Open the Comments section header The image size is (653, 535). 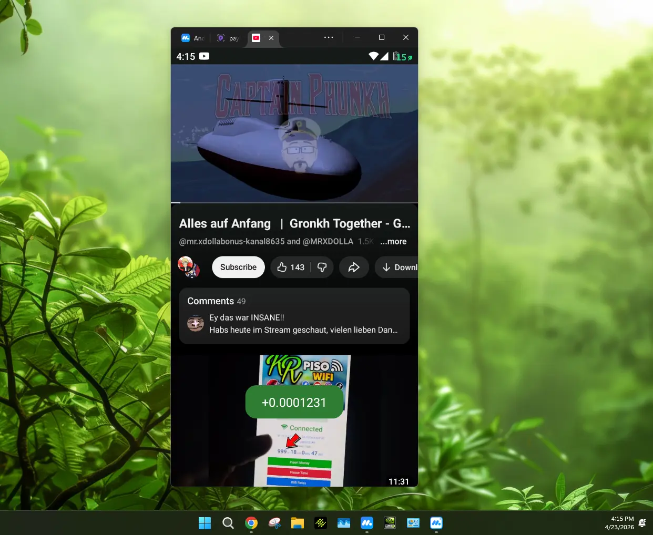coord(217,301)
